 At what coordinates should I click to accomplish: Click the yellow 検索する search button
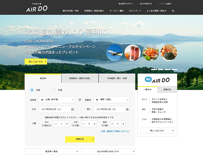click(80, 139)
